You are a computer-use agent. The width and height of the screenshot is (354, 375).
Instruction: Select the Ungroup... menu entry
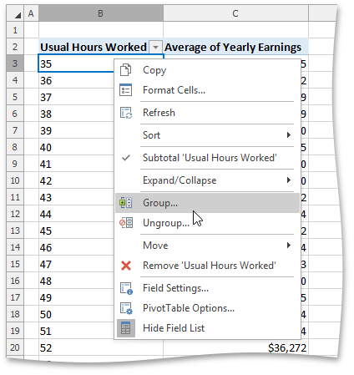[207, 223]
